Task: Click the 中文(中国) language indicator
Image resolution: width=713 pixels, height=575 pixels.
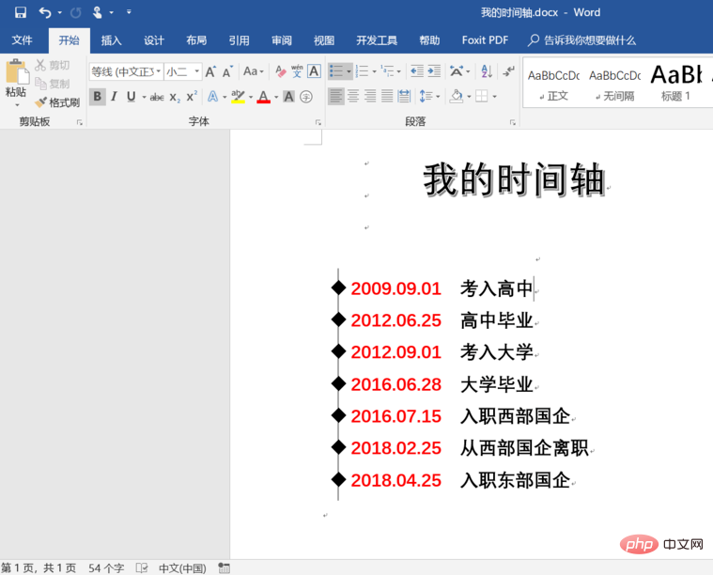Action: coord(182,568)
